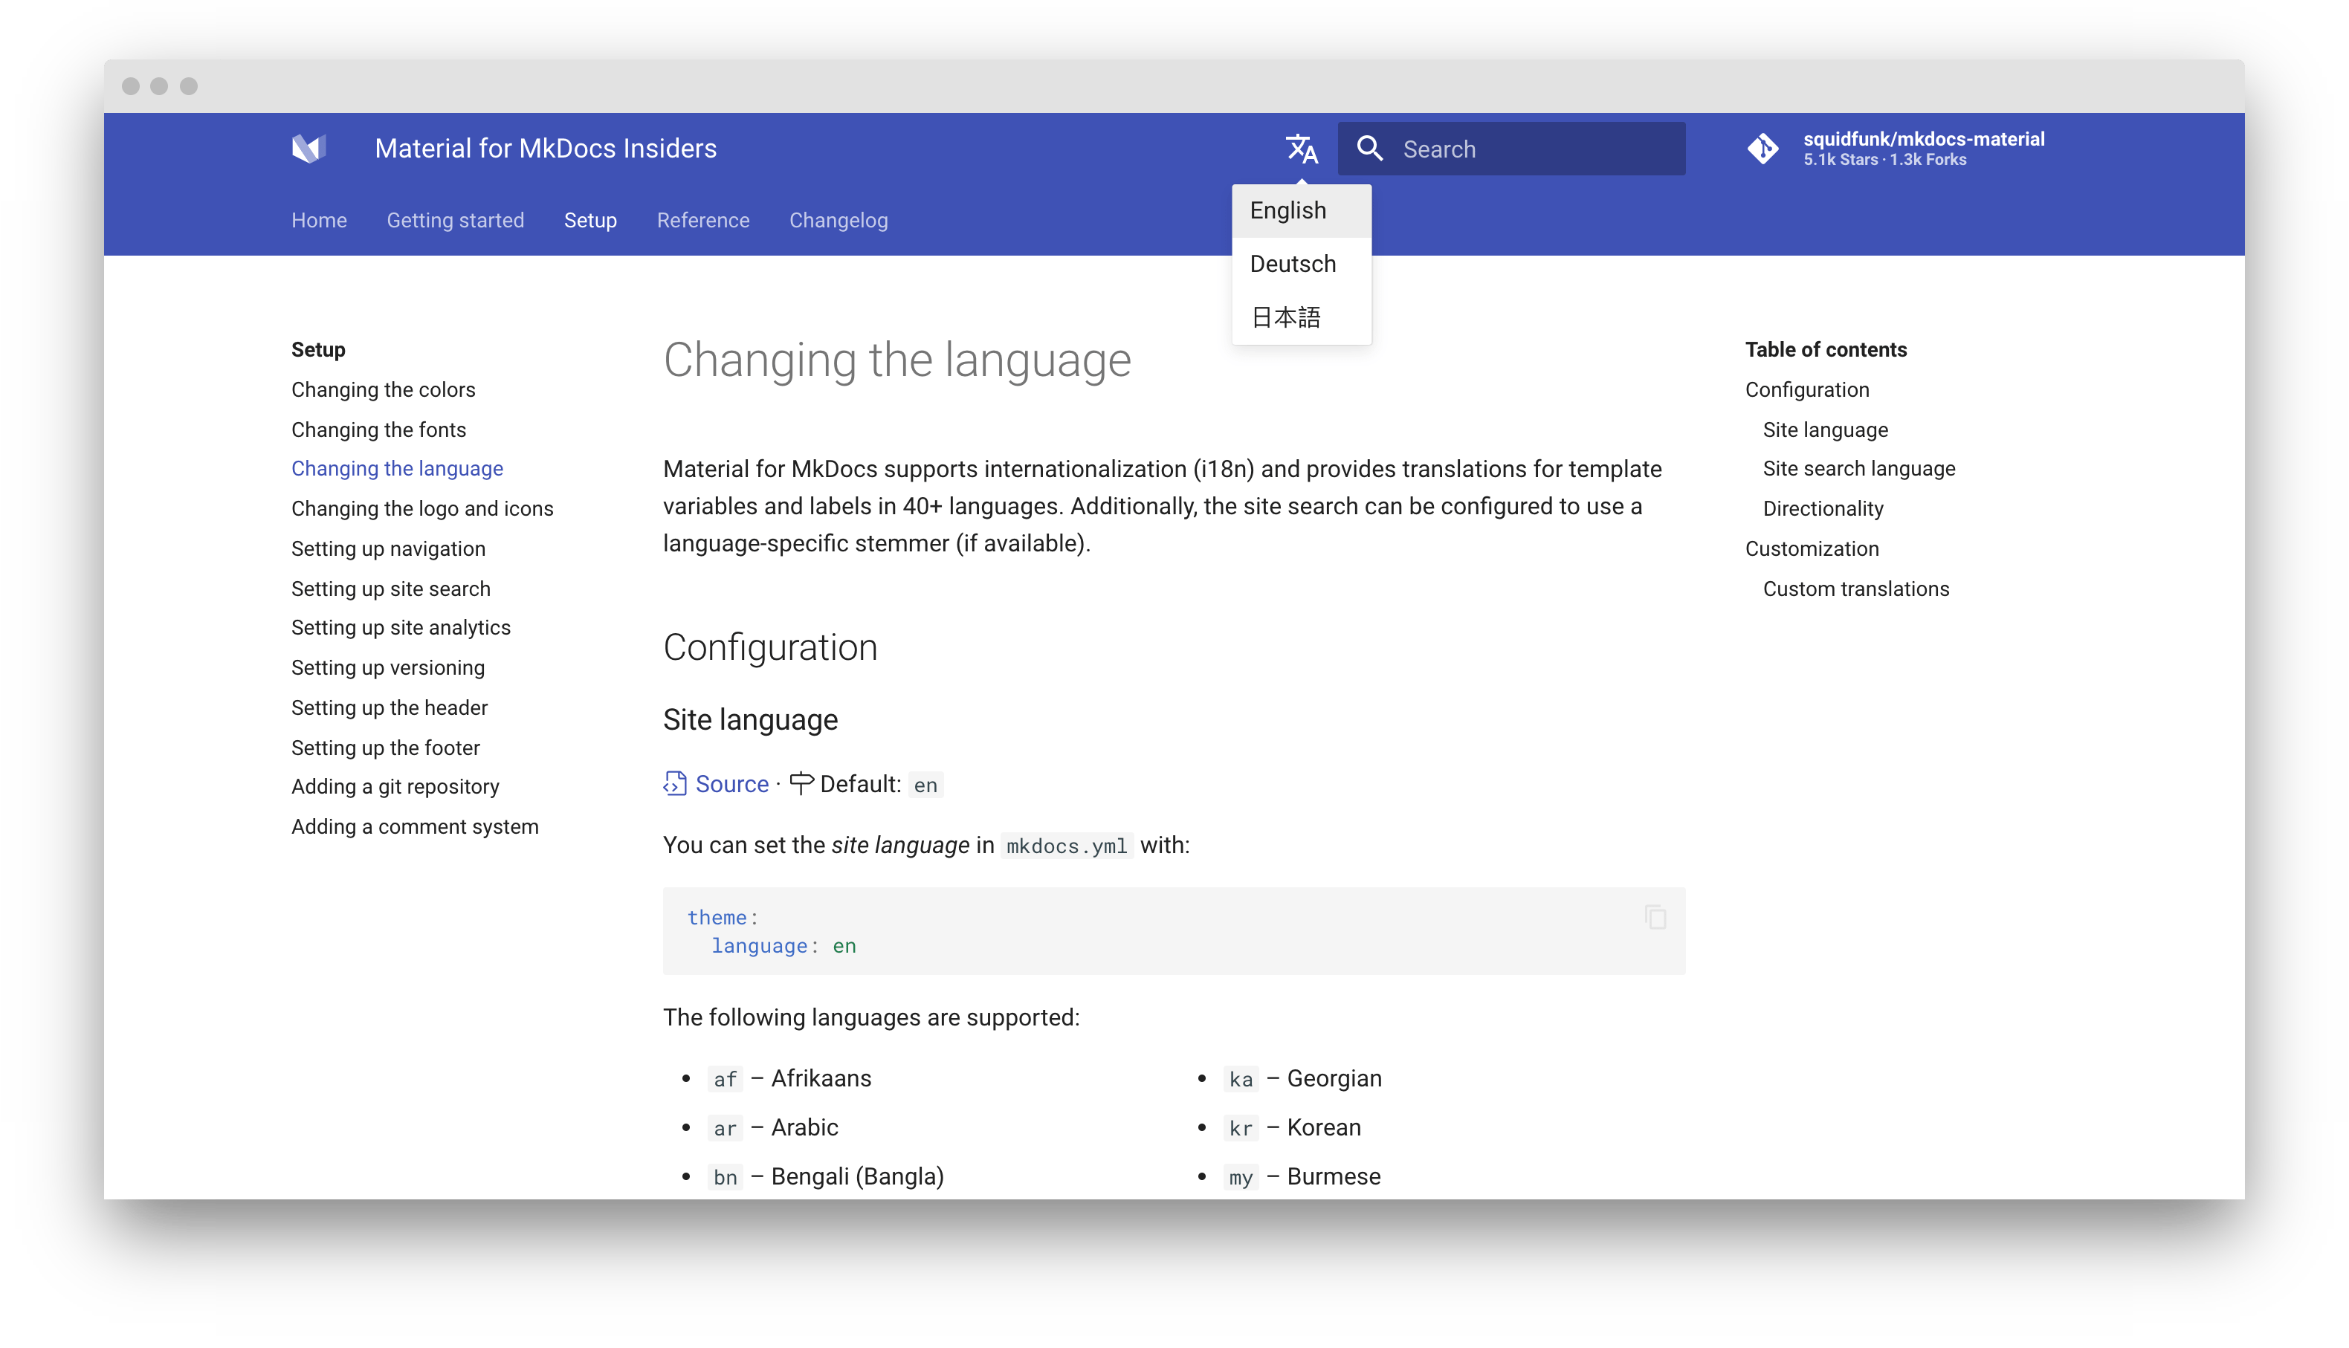Click the 'Changing the language' page heading
2349x1348 pixels.
coord(897,360)
